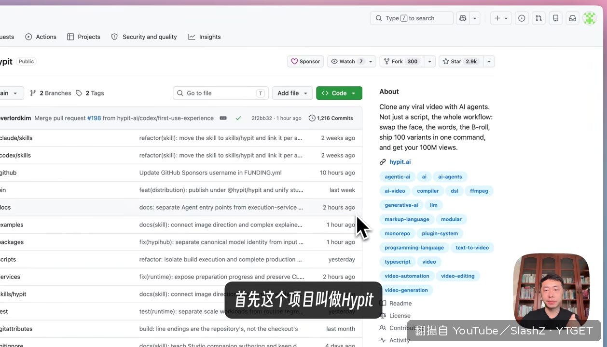Select the dsl topic tag
The width and height of the screenshot is (607, 347).
coord(455,191)
